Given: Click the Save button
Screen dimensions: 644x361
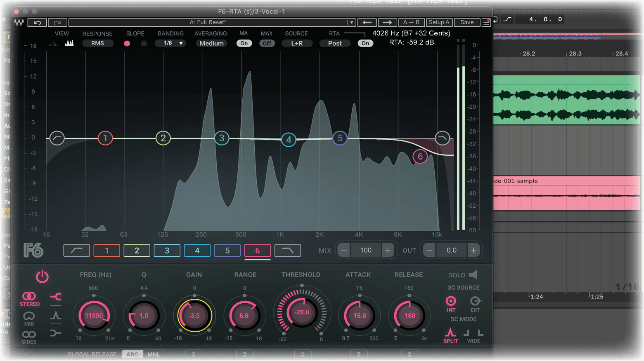Looking at the screenshot, I should (x=467, y=22).
